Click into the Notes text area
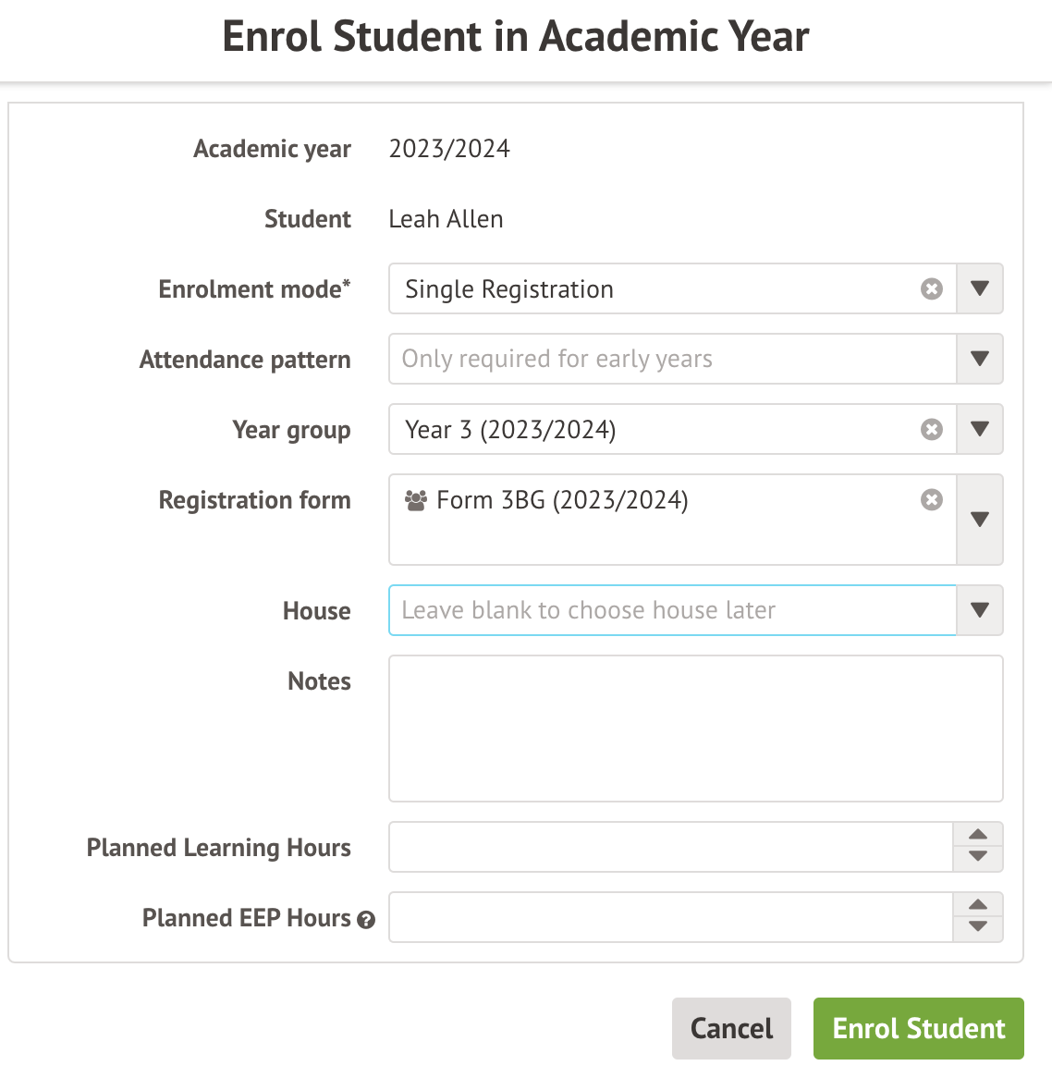 coord(695,729)
